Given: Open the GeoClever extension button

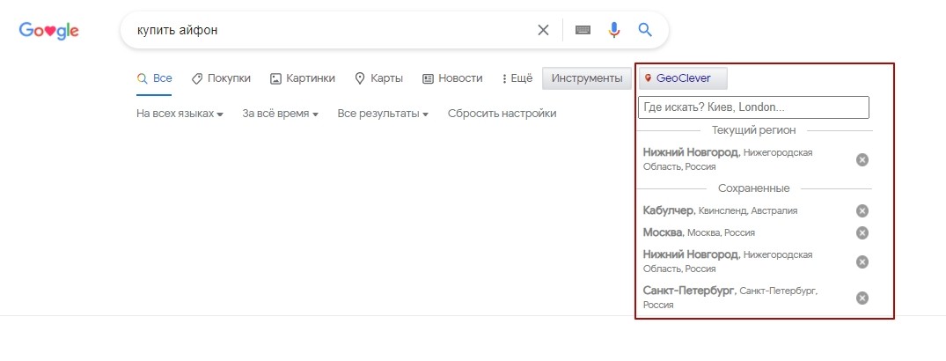Looking at the screenshot, I should (683, 78).
